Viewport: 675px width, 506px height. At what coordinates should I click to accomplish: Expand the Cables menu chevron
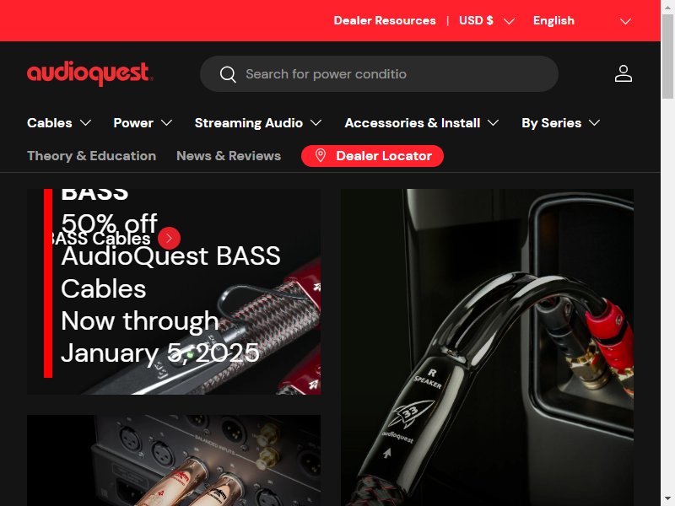86,123
